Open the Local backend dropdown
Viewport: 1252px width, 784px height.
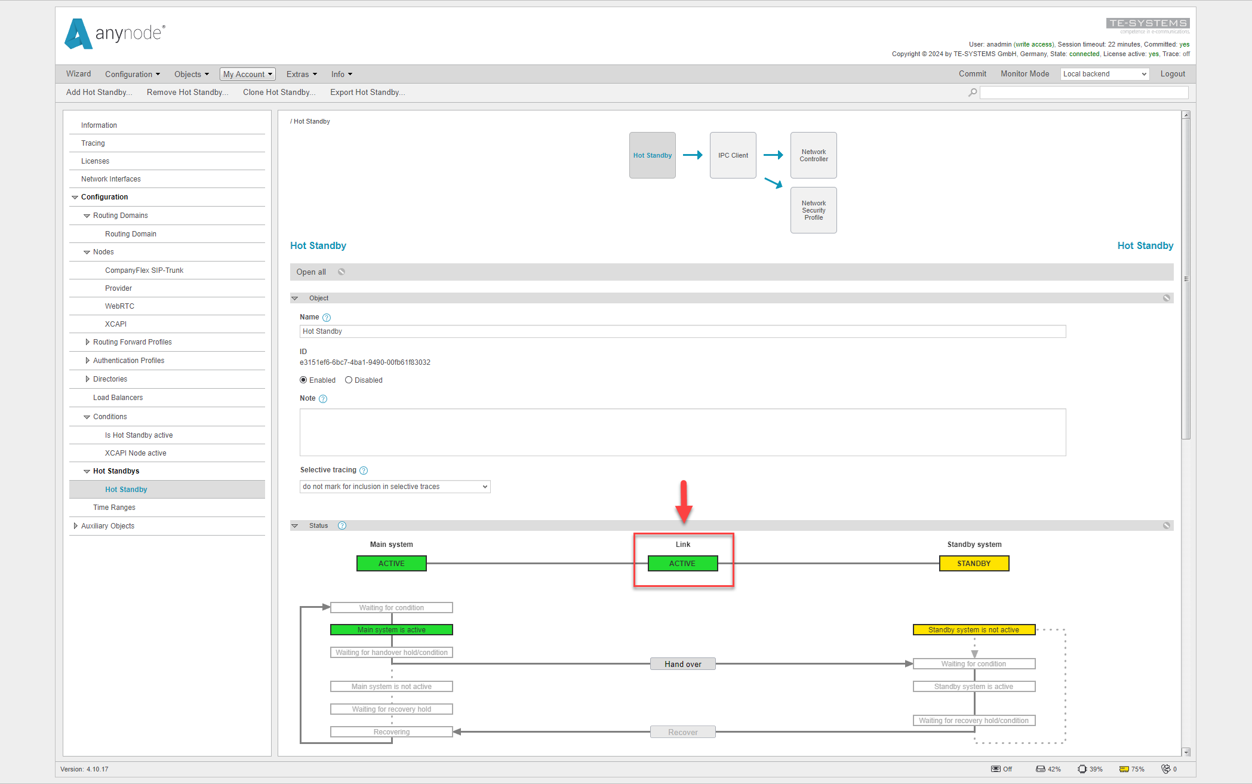[1104, 73]
